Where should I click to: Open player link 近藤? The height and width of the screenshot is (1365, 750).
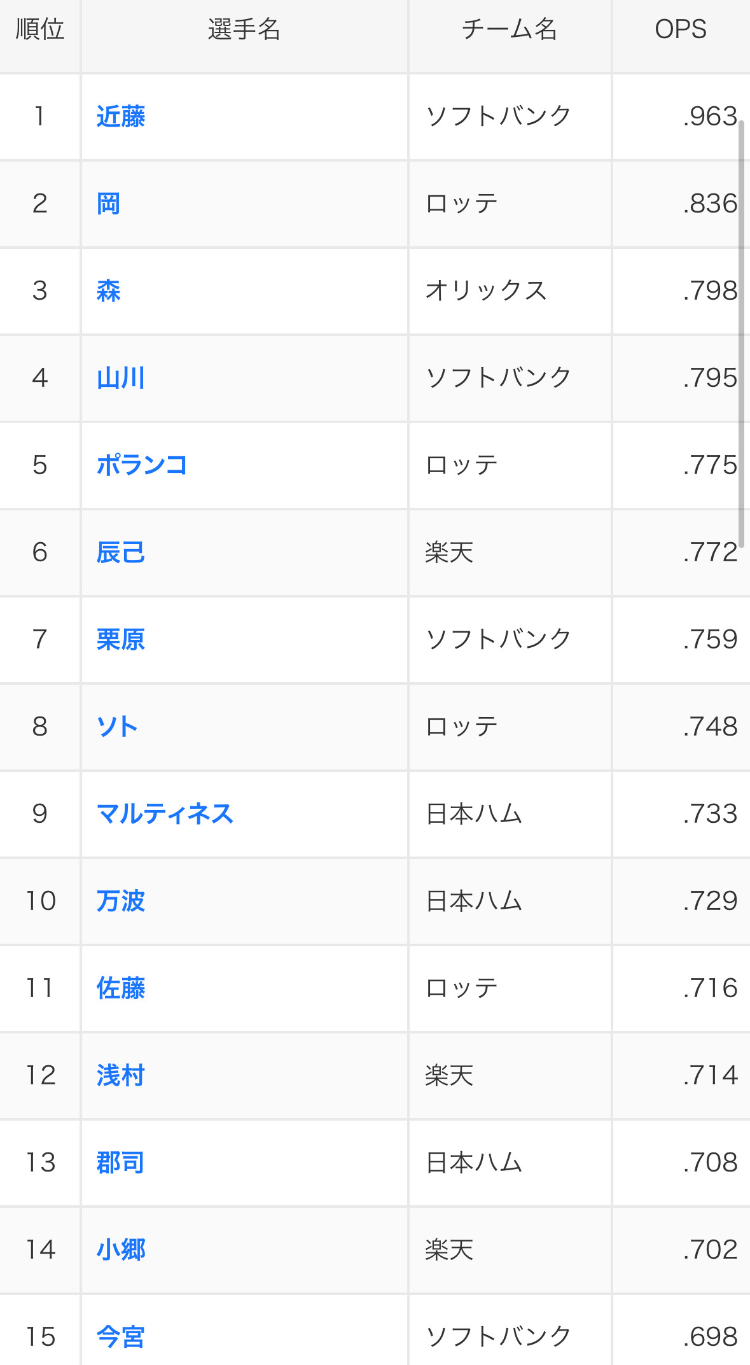121,117
